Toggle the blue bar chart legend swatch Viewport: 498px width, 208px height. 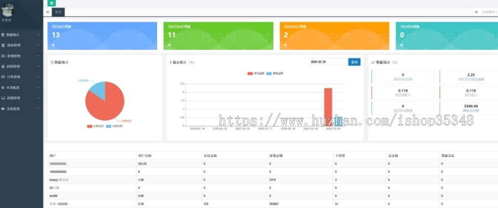point(269,74)
